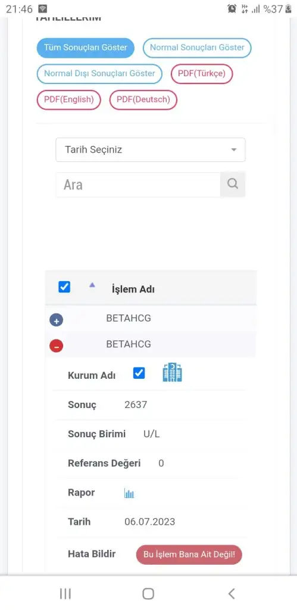Collapse the second BETAHCG row
The height and width of the screenshot is (610, 297).
point(57,346)
